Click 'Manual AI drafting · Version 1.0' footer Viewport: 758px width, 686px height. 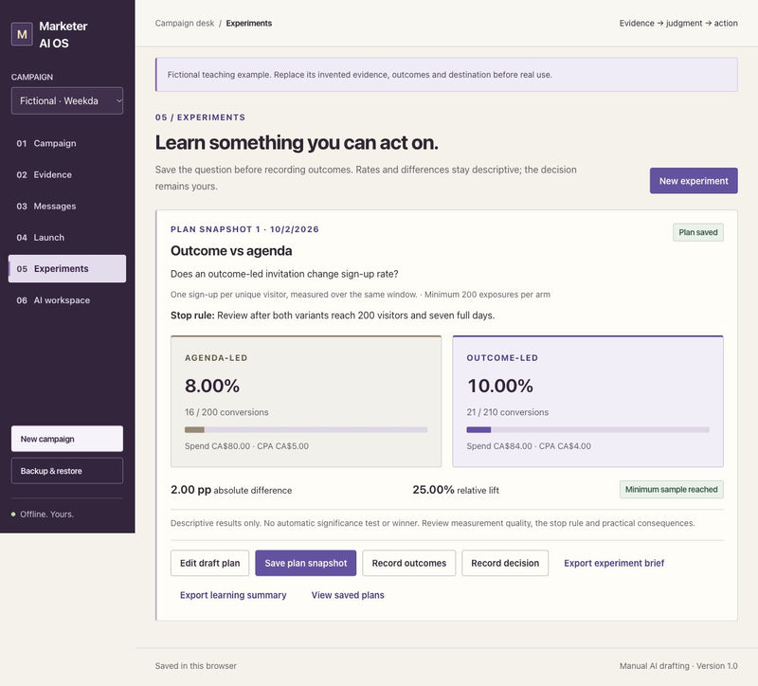coord(678,666)
